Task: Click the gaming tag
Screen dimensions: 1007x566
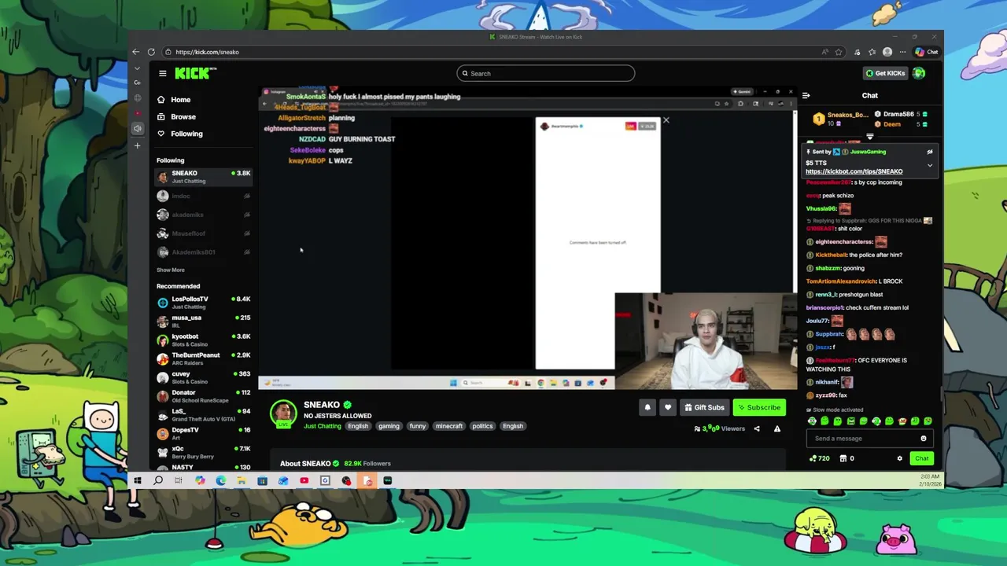Action: click(x=389, y=426)
